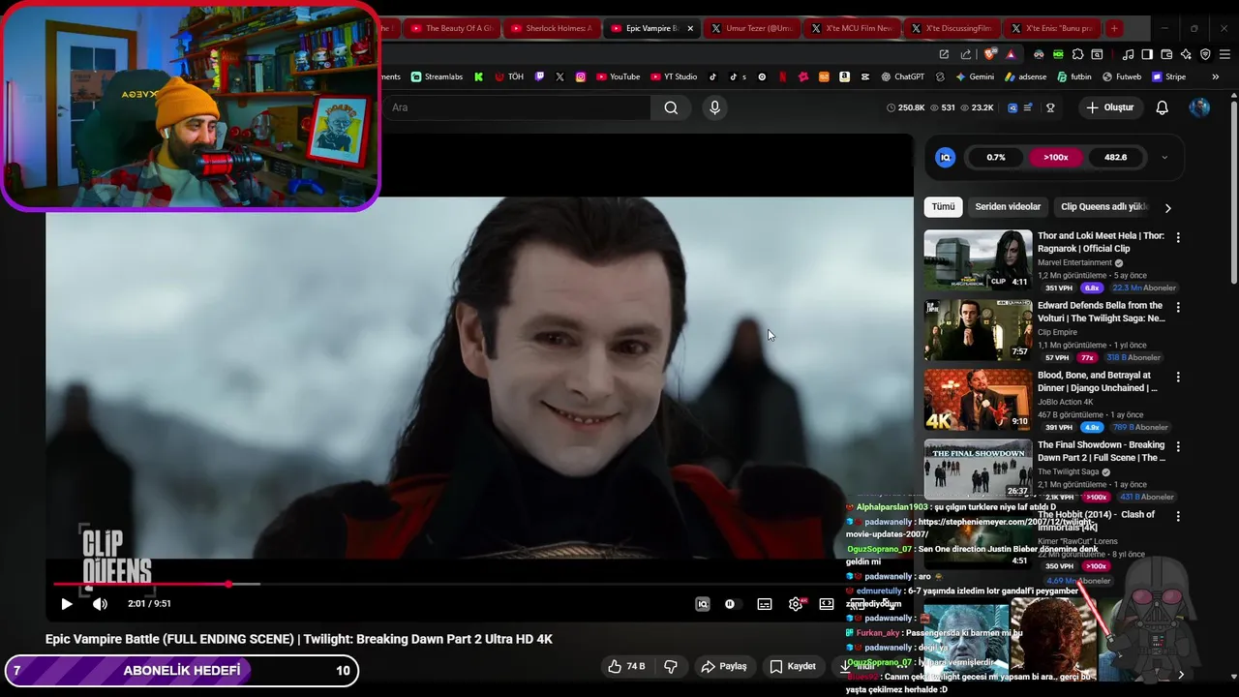Select Clip Queens adlı filter chip
This screenshot has width=1239, height=697.
click(x=1103, y=206)
